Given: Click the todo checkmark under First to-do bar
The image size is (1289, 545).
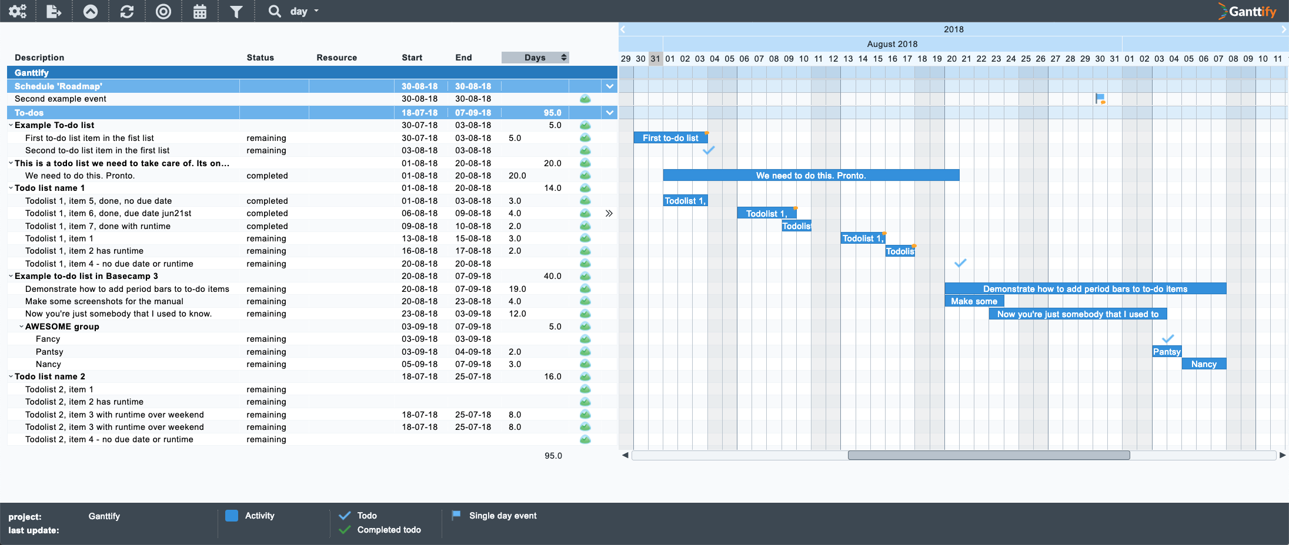Looking at the screenshot, I should click(x=709, y=150).
